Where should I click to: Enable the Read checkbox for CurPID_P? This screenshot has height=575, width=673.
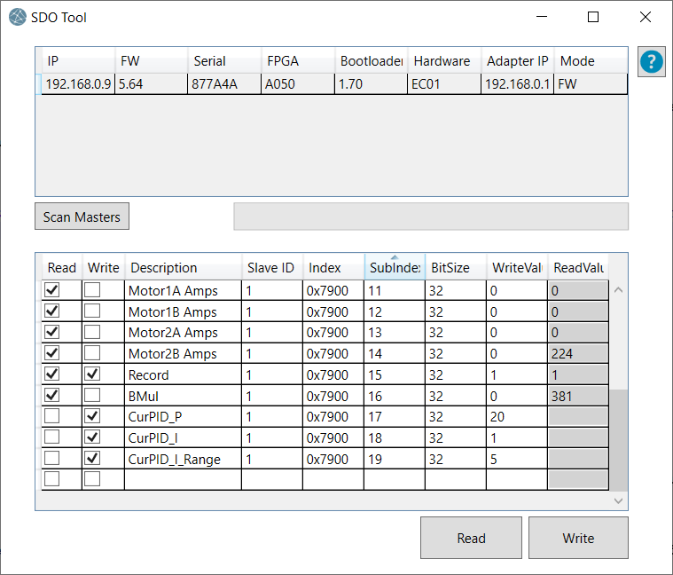point(51,416)
